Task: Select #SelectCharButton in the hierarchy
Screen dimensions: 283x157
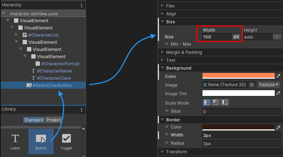Action: click(52, 85)
